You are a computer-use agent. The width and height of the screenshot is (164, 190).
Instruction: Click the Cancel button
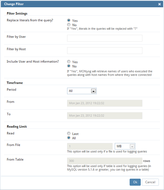[x=150, y=182]
